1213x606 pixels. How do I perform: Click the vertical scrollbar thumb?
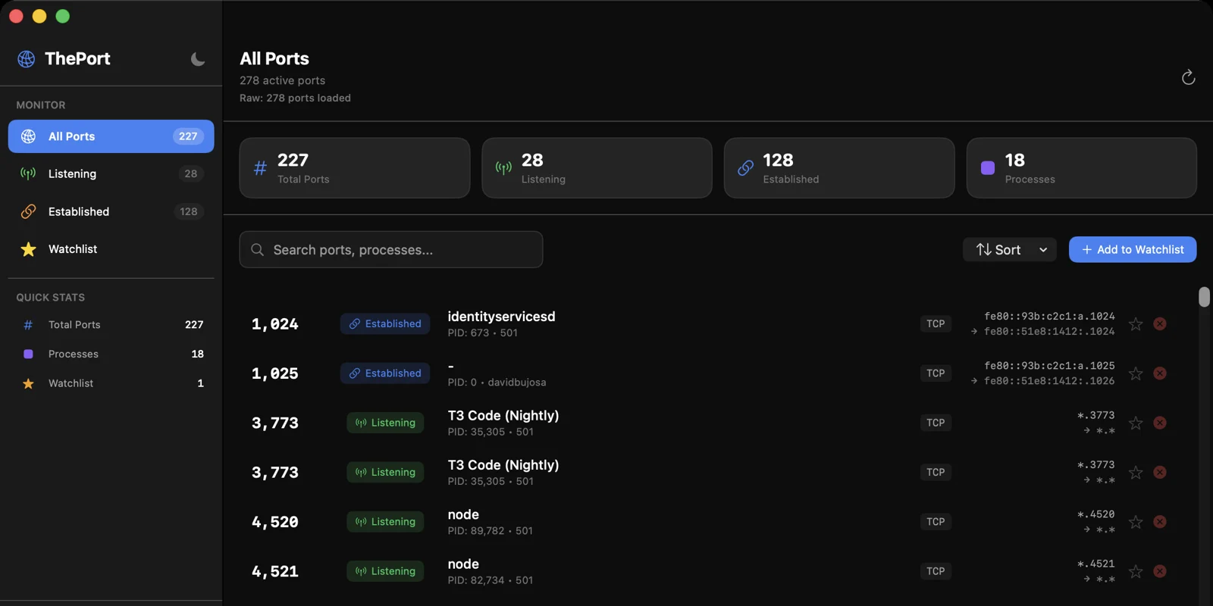[x=1204, y=297]
